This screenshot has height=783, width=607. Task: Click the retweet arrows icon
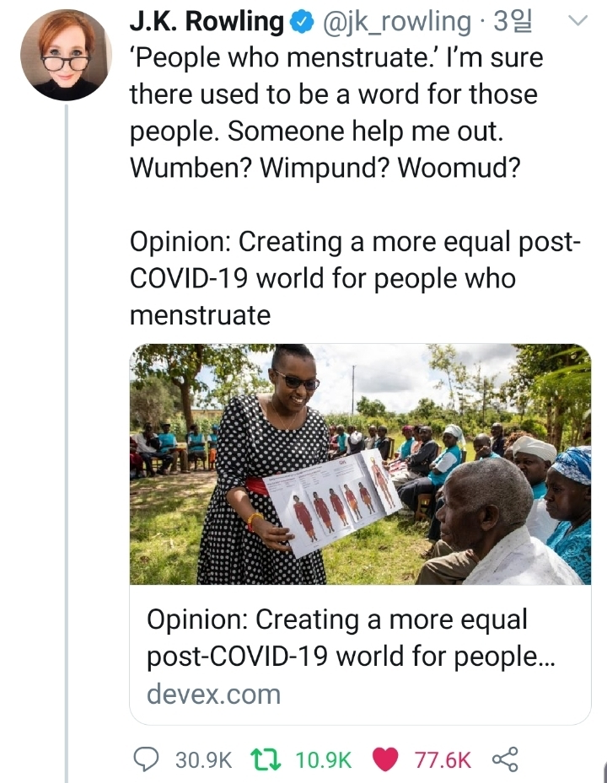[x=266, y=759]
